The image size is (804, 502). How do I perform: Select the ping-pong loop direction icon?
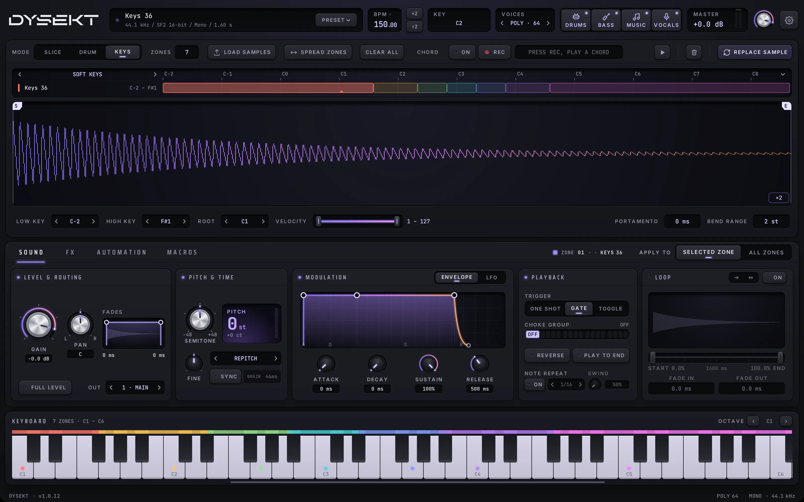pyautogui.click(x=750, y=278)
